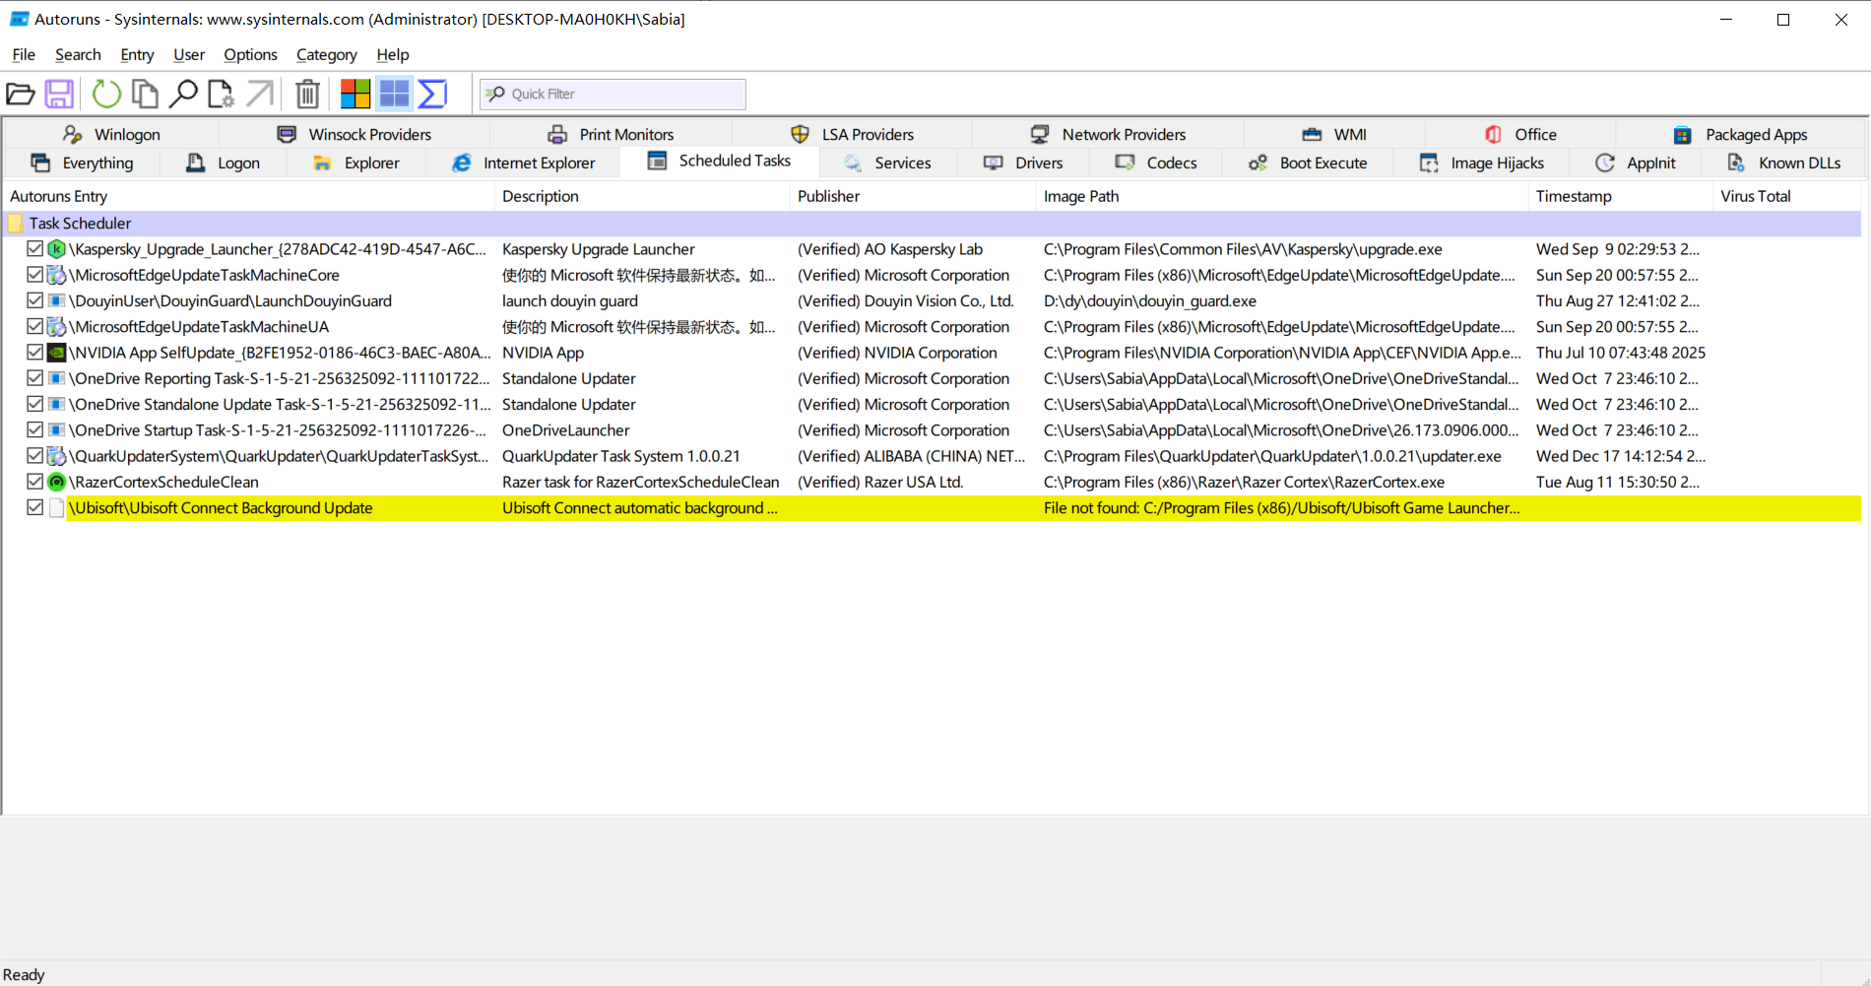The height and width of the screenshot is (986, 1871).
Task: Toggle the Microsoft entries grid icon
Action: pyautogui.click(x=394, y=94)
